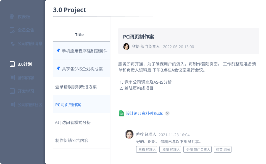Click the 开发学习 list icon
The height and width of the screenshot is (164, 266).
(12, 91)
